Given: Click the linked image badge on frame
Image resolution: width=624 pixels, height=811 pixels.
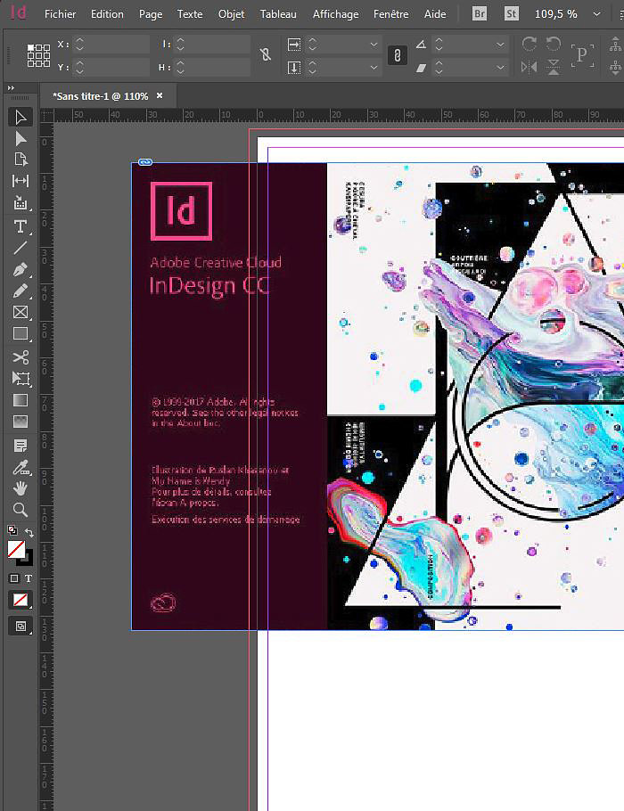Looking at the screenshot, I should (x=145, y=162).
